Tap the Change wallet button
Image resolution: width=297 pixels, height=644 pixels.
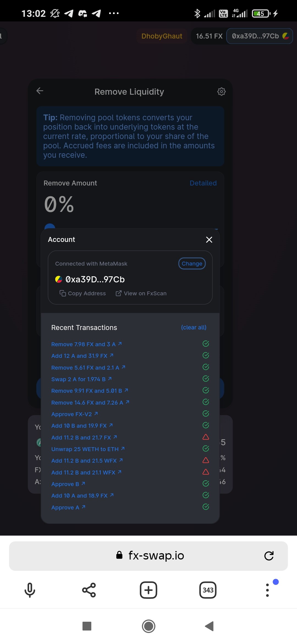(192, 264)
